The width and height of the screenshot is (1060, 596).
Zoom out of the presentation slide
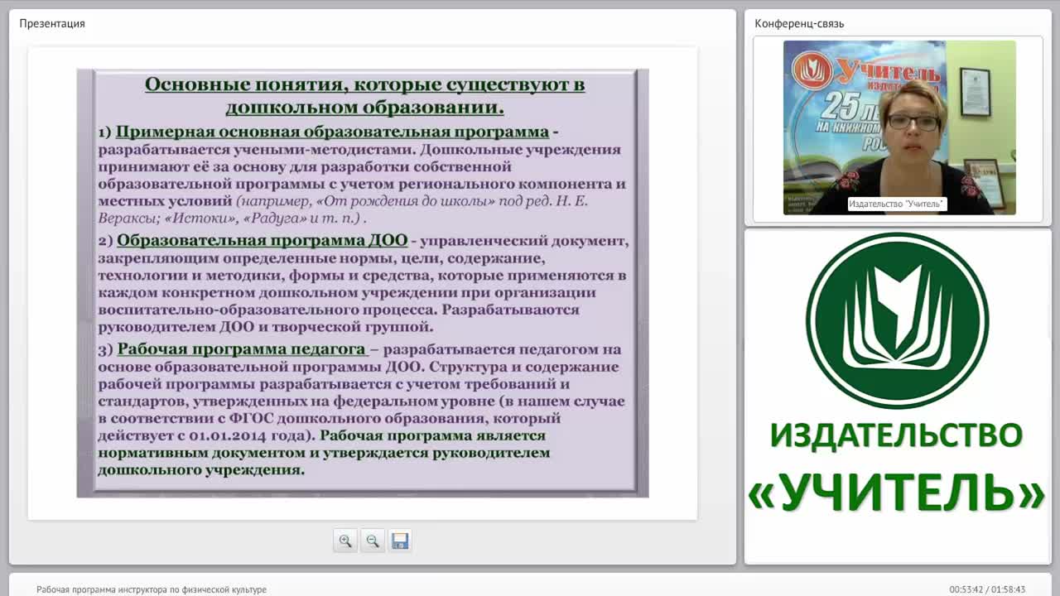373,541
